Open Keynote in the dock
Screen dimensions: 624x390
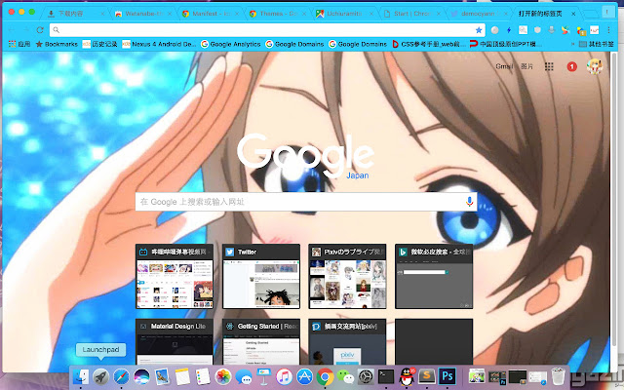point(263,376)
